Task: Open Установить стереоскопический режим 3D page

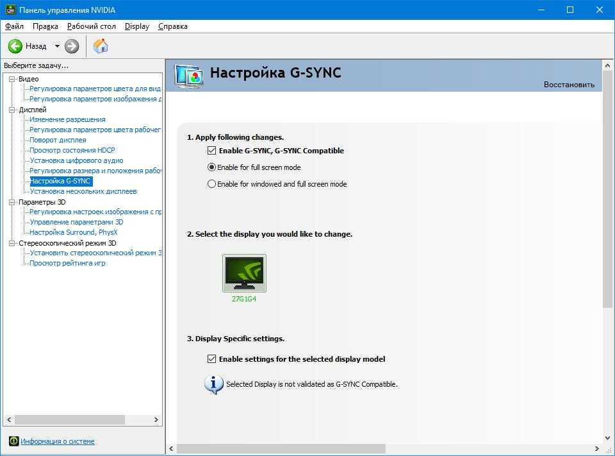Action: (x=95, y=253)
